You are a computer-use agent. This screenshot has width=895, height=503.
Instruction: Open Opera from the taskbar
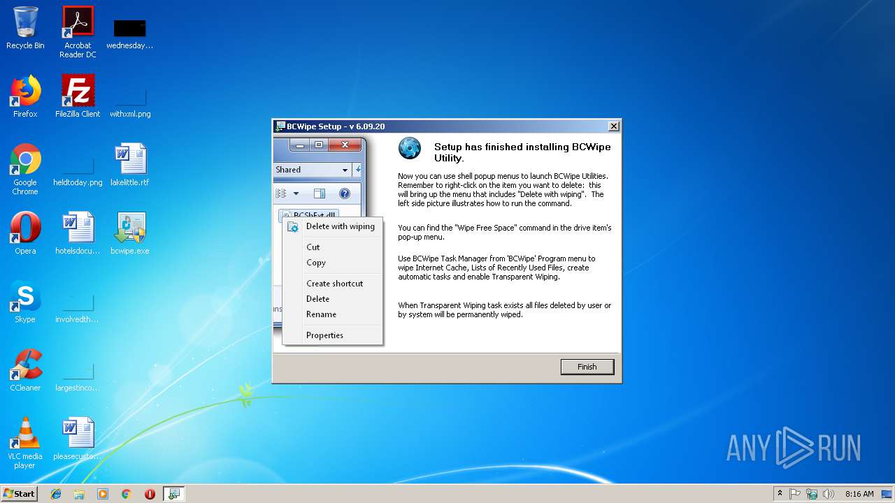(x=150, y=493)
